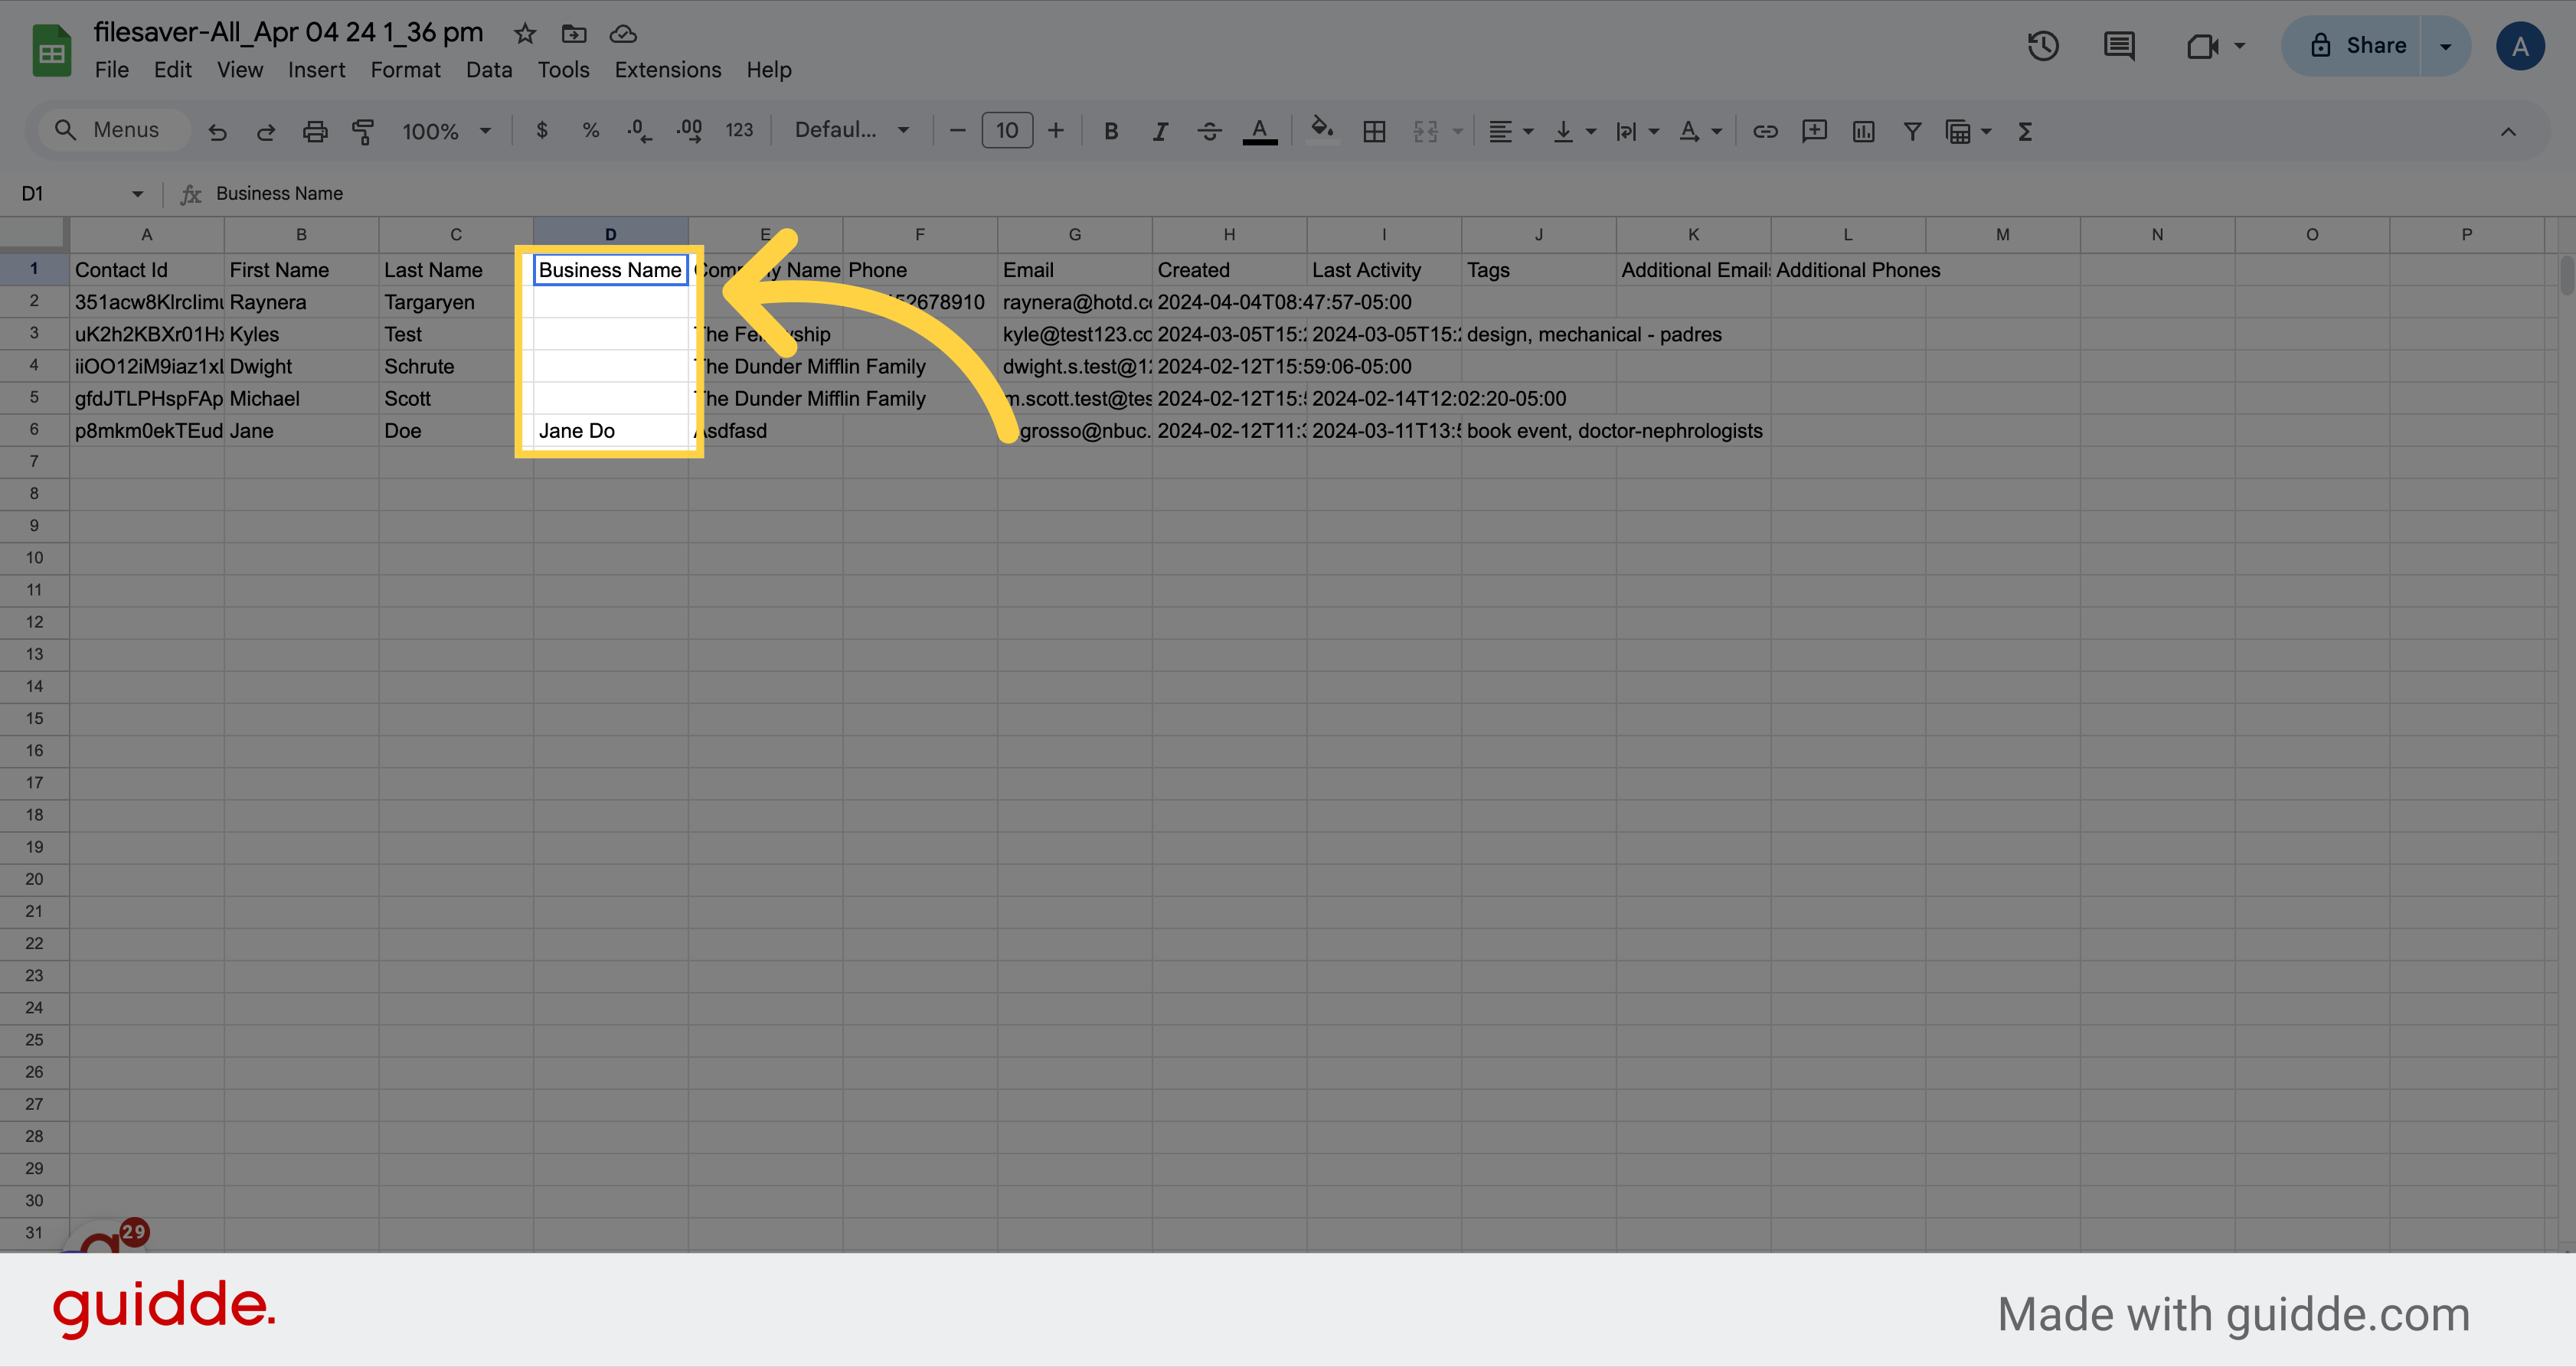Select row 10 header
Screen dimensions: 2576x1367
pyautogui.click(x=34, y=557)
